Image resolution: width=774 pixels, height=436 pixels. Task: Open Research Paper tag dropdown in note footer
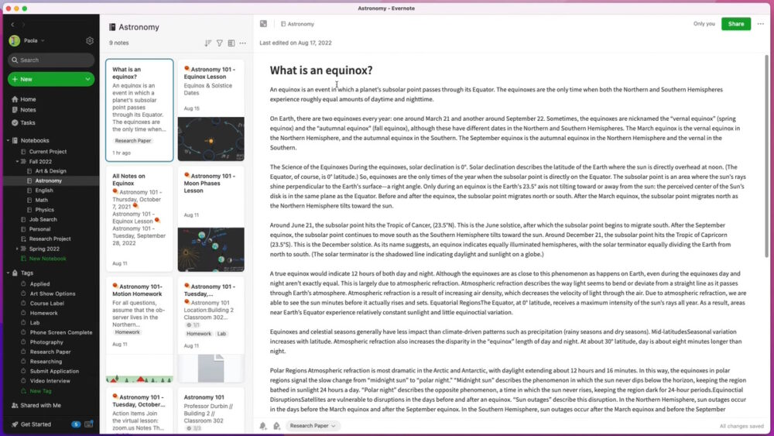click(312, 426)
